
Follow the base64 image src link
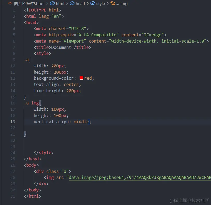click(140, 177)
